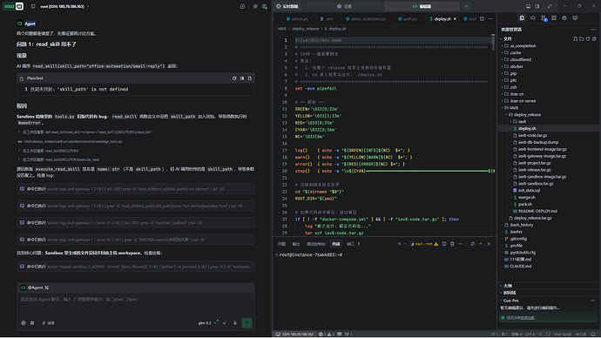The height and width of the screenshot is (338, 601).
Task: Click the notification bell in status bar
Action: (x=593, y=335)
